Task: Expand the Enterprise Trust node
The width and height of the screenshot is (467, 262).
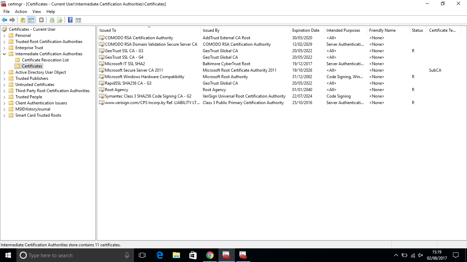Action: coord(4,48)
